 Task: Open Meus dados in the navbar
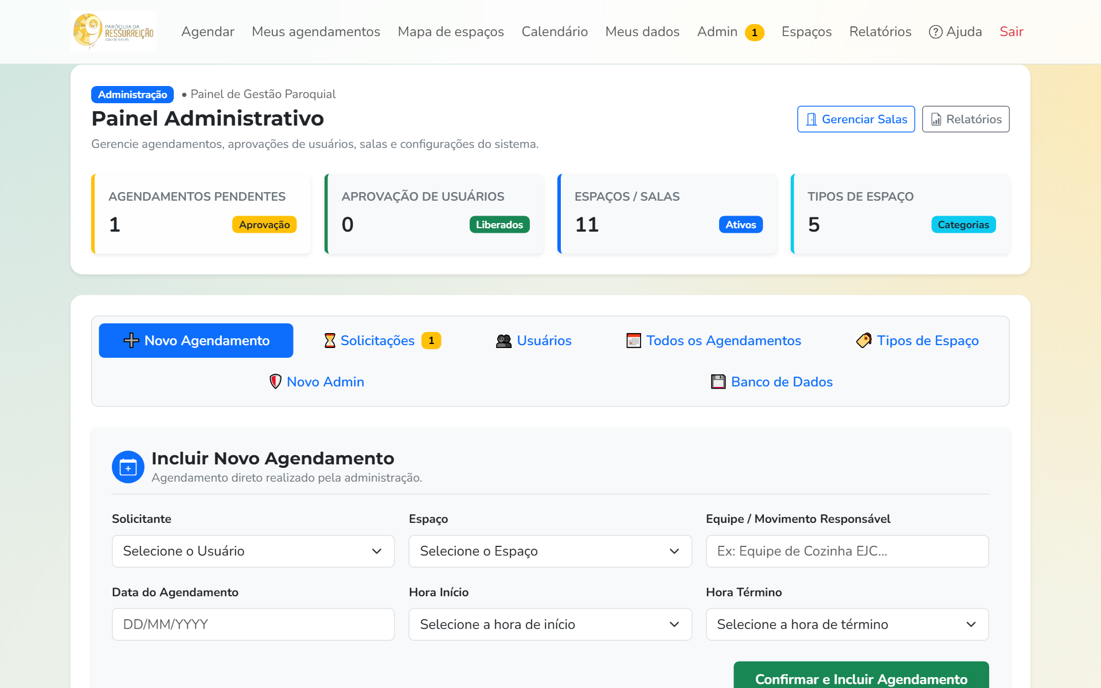642,32
